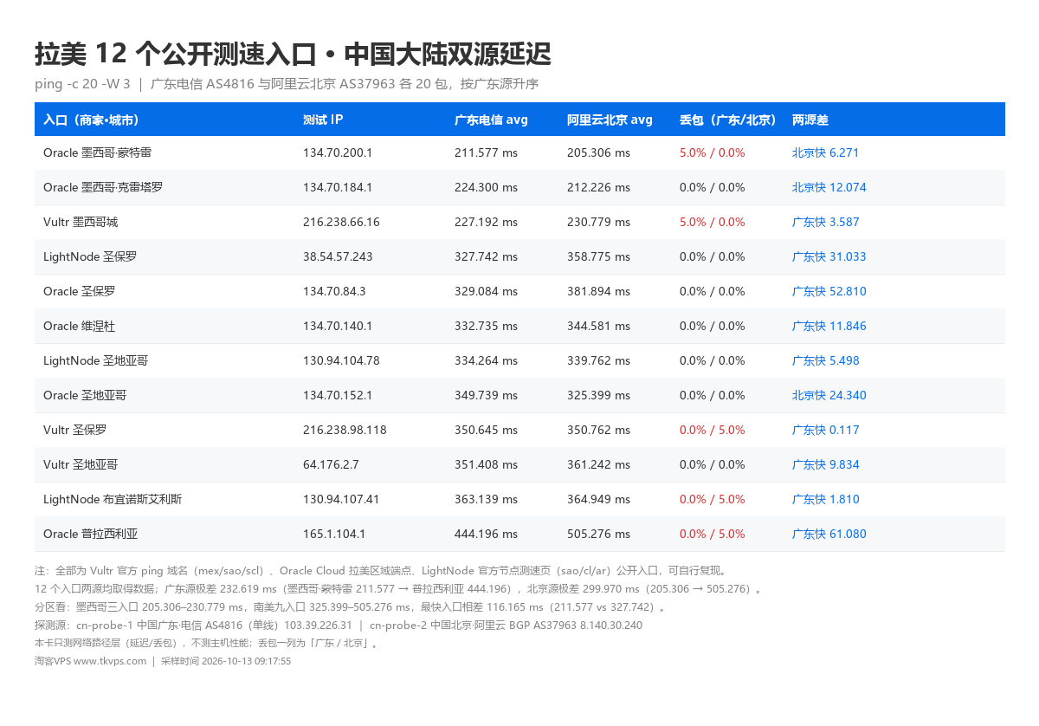Click the 332.735 ms latency value
This screenshot has height=726, width=1039.
tap(486, 326)
